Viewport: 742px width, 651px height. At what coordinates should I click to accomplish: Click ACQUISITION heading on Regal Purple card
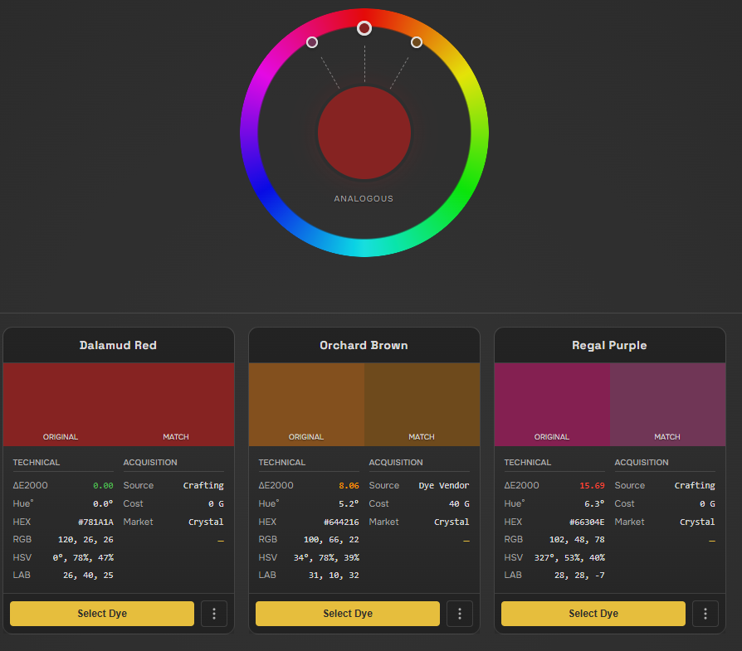[642, 463]
